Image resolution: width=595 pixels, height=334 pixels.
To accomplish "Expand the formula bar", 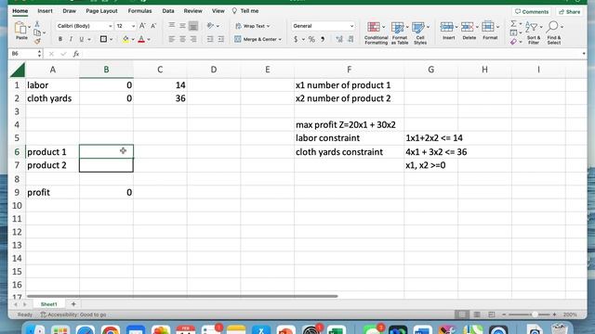I will coord(584,54).
